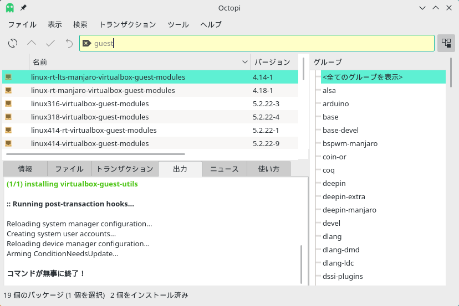Image resolution: width=459 pixels, height=306 pixels.
Task: Sort by the 名前 column header
Action: pos(140,62)
